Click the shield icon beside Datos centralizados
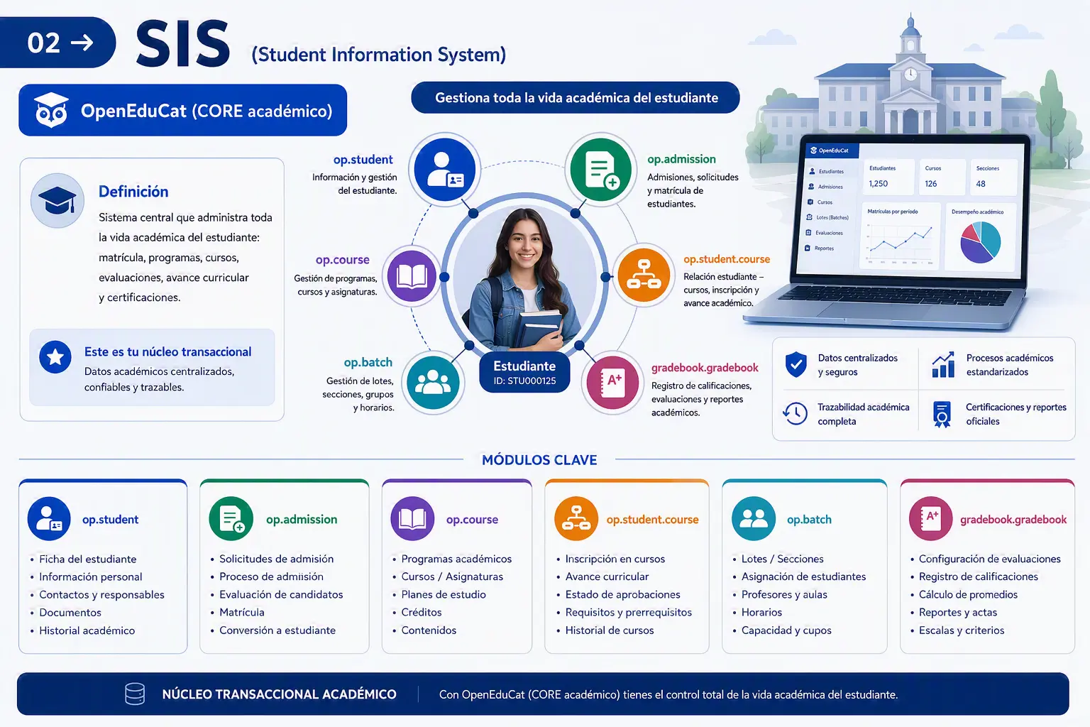Viewport: 1090px width, 727px height. [796, 365]
